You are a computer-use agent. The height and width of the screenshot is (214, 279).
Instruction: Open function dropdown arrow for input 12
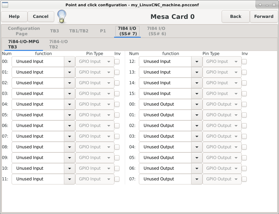(197, 62)
